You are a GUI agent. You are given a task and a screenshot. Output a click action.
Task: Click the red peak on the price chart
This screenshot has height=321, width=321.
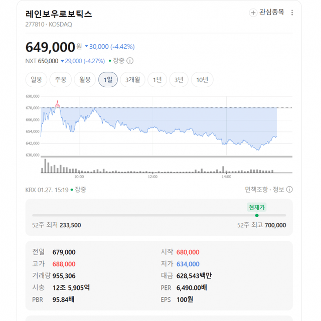coord(57,103)
